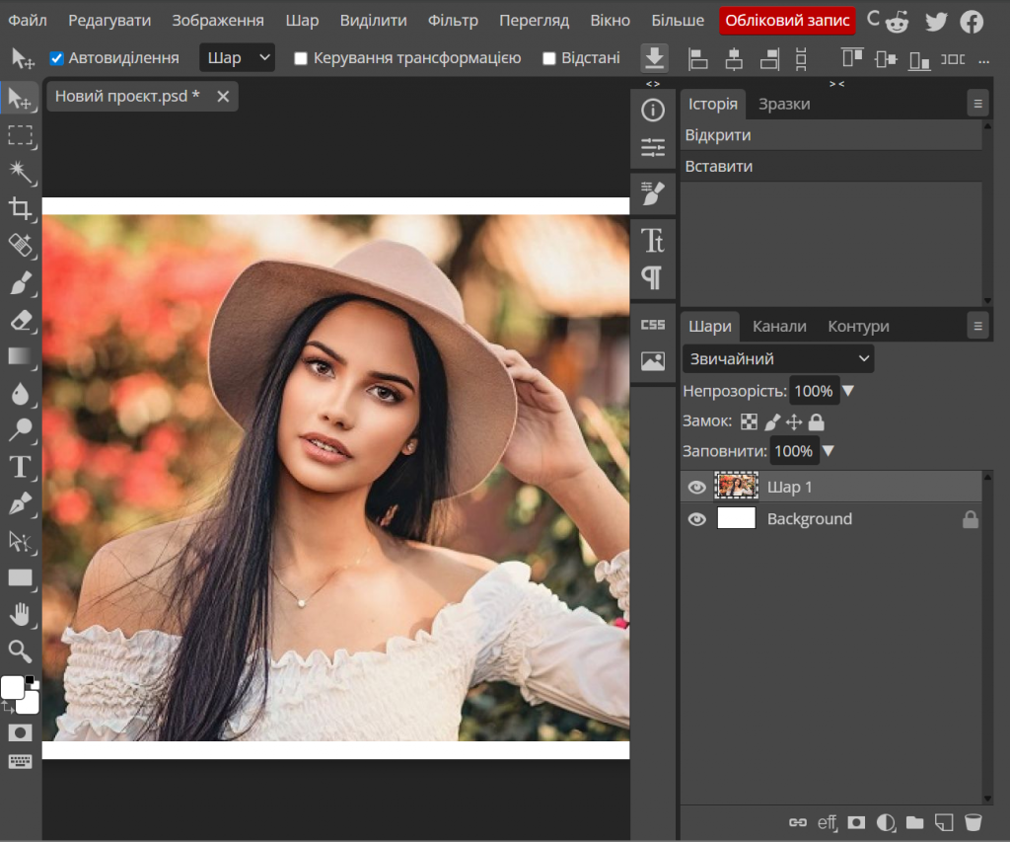Select the Spot Healing Brush tool
Screen dimensions: 1010x842
coord(20,246)
